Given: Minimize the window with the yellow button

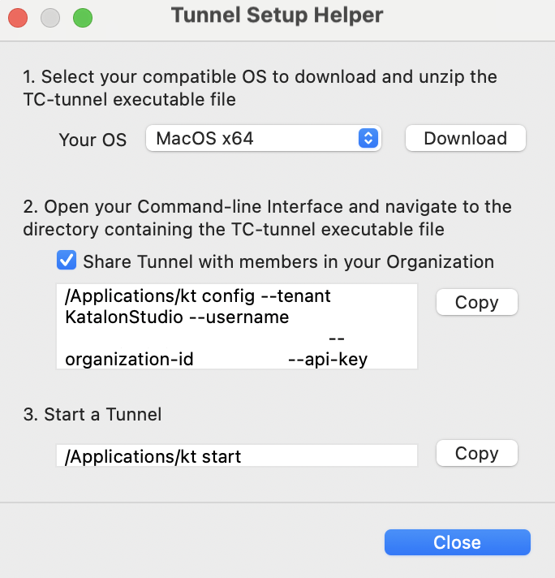Looking at the screenshot, I should (50, 17).
